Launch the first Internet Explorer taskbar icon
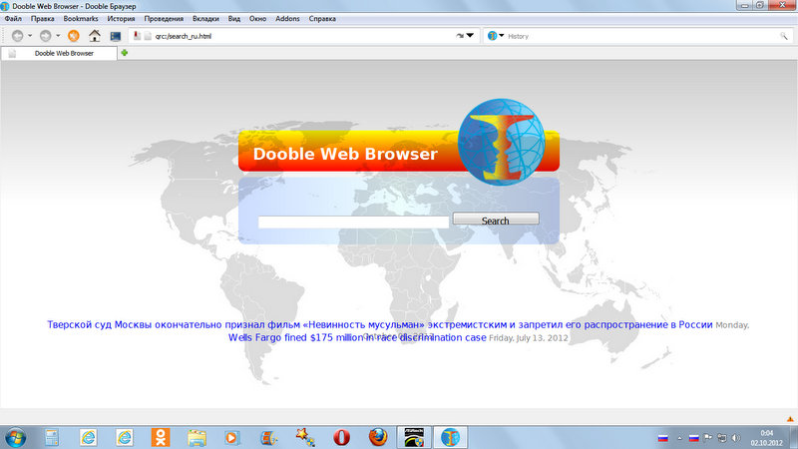The image size is (798, 449). tap(88, 437)
